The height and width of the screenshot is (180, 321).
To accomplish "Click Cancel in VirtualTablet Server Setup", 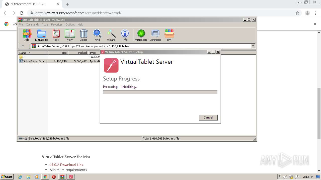I will pos(208,117).
